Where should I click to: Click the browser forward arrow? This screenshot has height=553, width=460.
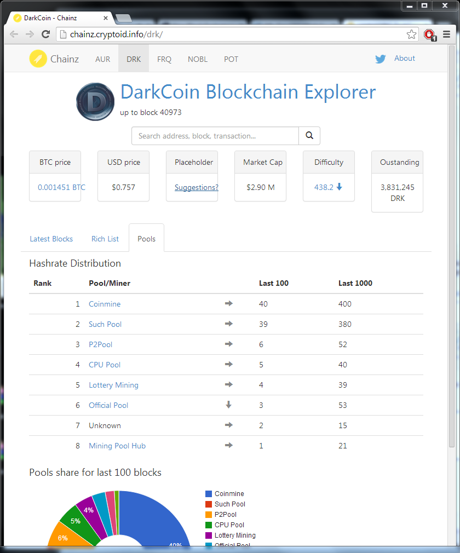30,34
